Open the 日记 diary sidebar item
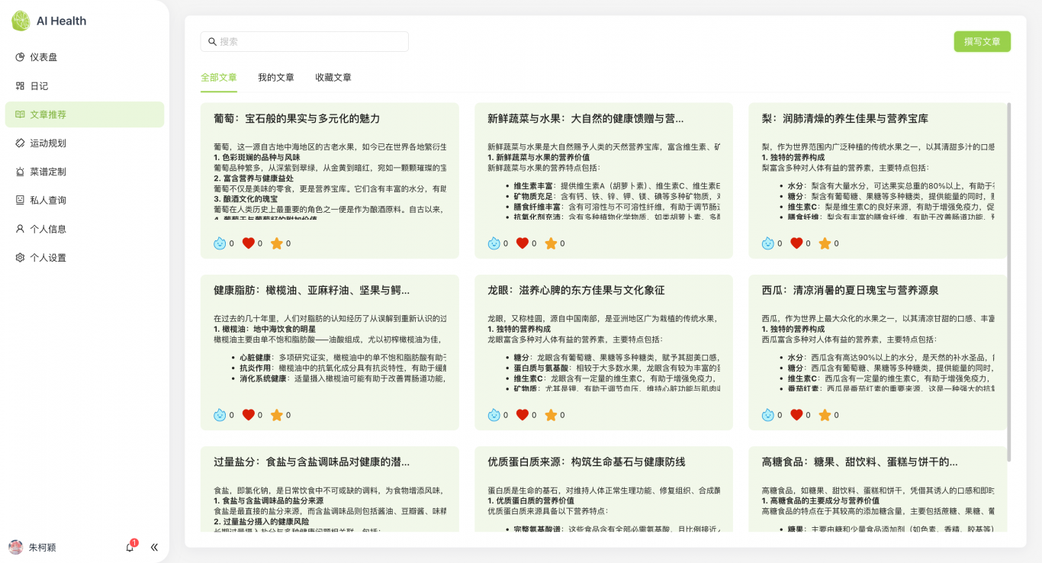 (84, 86)
